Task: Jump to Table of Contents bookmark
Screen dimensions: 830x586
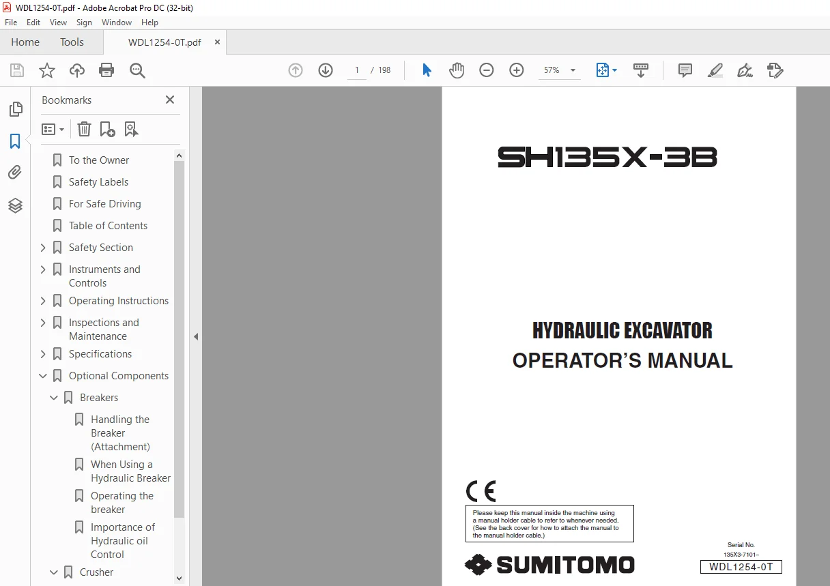Action: 108,226
